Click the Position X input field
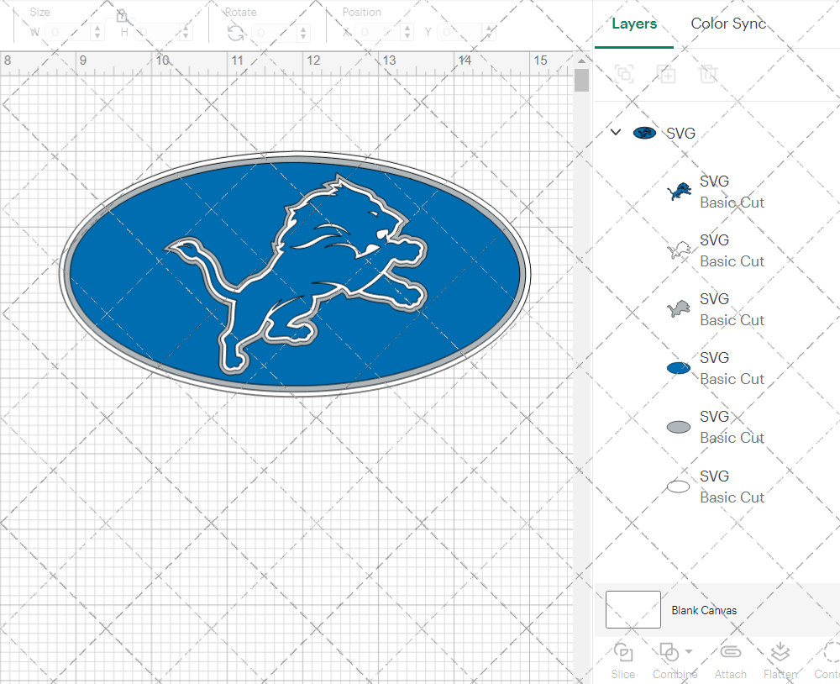This screenshot has width=840, height=684. (378, 33)
